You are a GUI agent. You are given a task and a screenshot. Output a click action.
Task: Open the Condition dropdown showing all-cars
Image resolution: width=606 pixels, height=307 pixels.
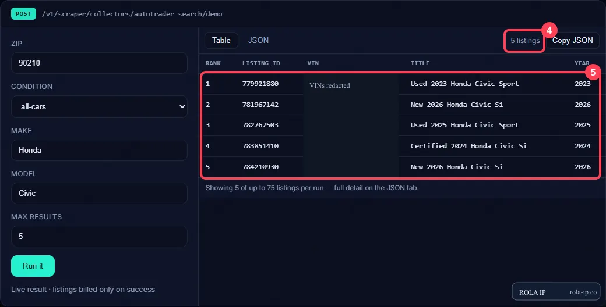click(x=99, y=106)
